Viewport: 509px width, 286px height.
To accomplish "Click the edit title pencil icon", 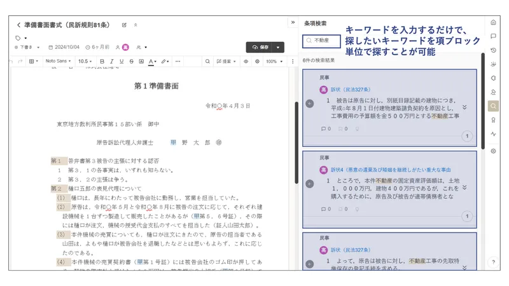I will [124, 25].
